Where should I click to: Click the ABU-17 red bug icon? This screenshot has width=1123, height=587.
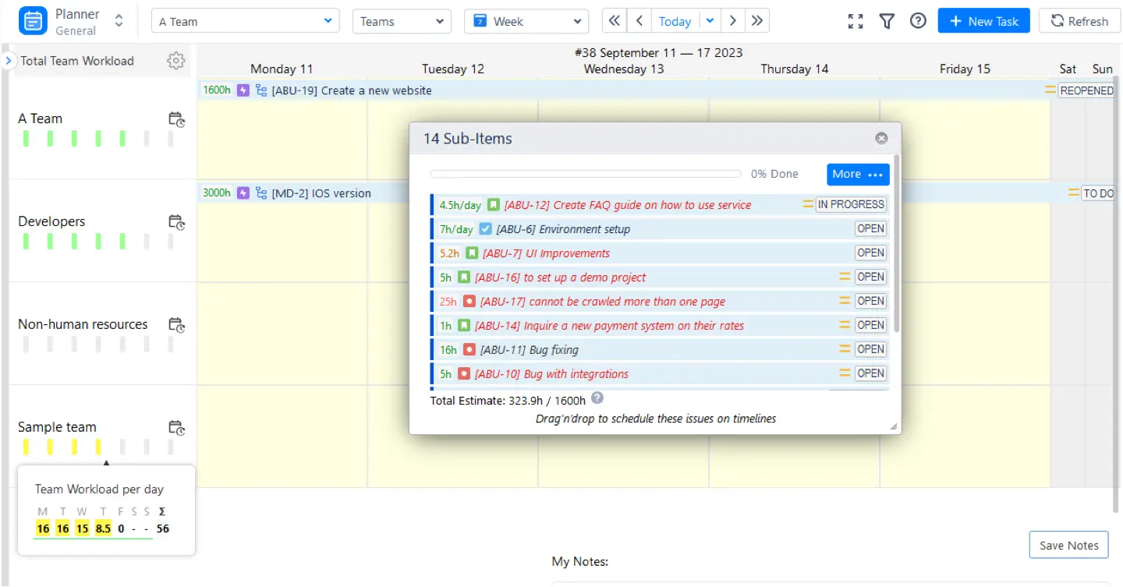pos(469,302)
